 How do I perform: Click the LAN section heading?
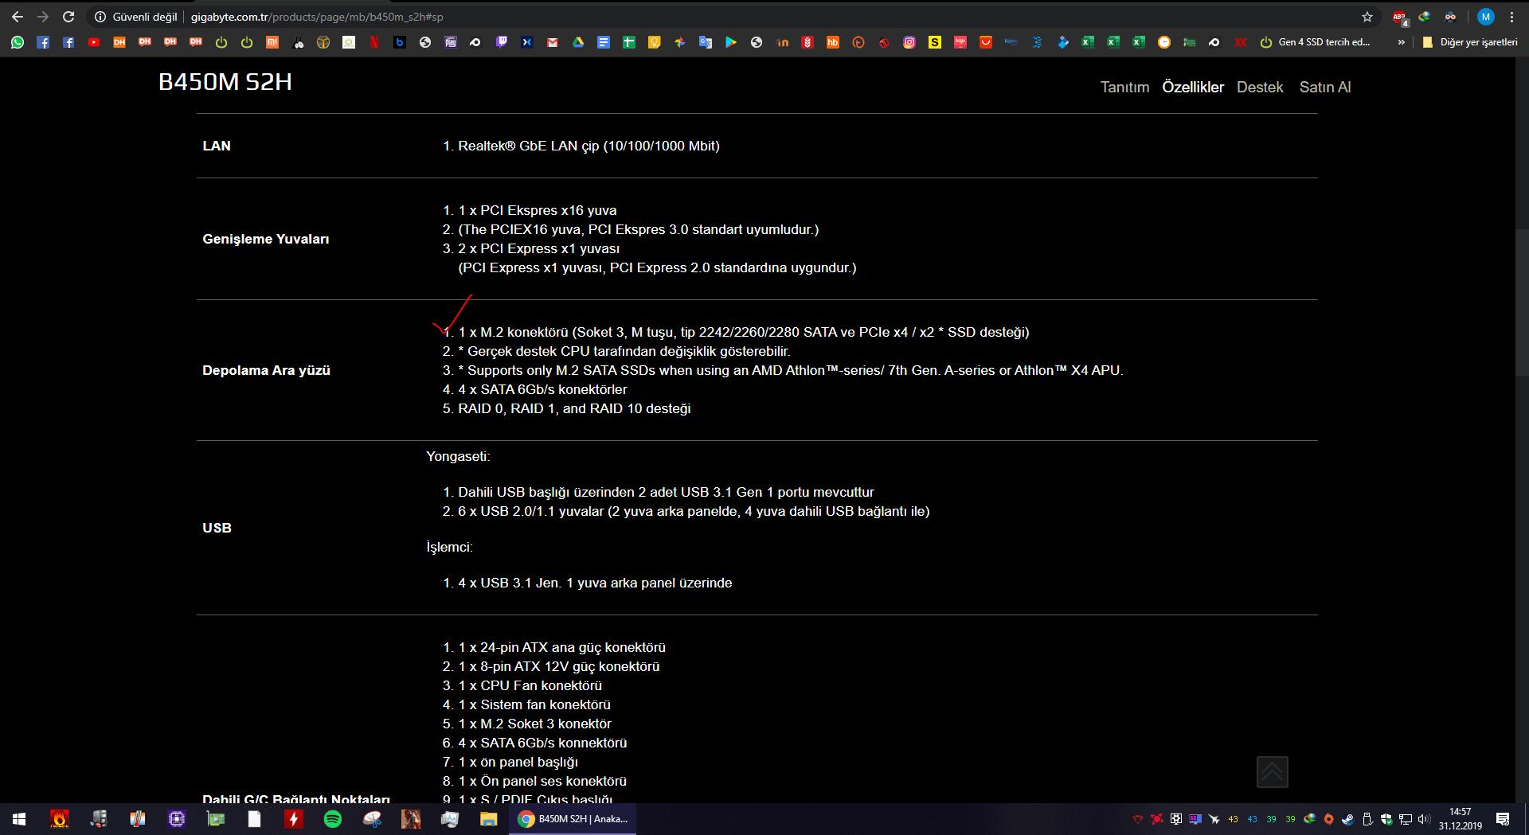click(x=217, y=146)
